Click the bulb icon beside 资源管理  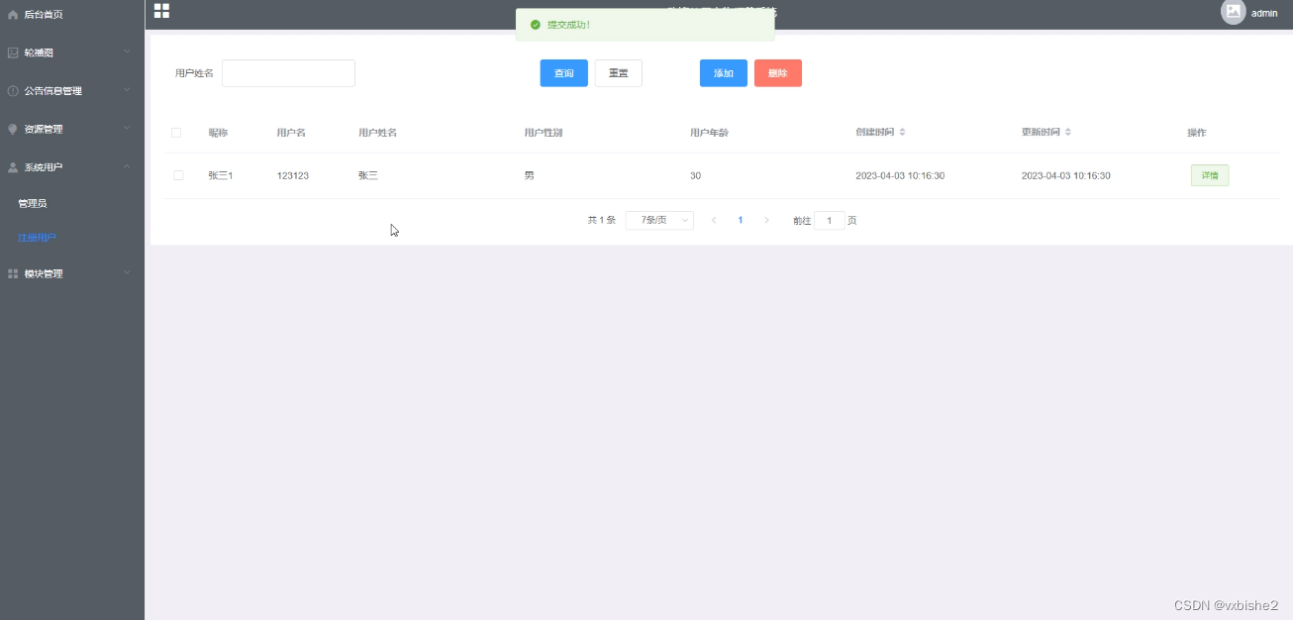click(13, 129)
